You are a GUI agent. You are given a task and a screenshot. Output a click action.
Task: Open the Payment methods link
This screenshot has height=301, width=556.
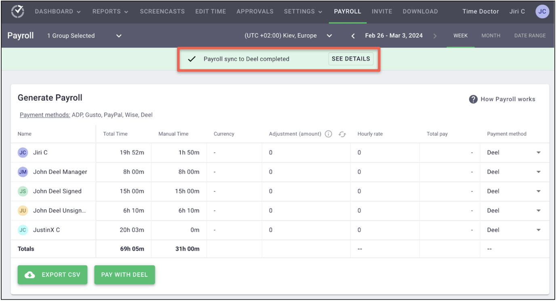tap(44, 115)
